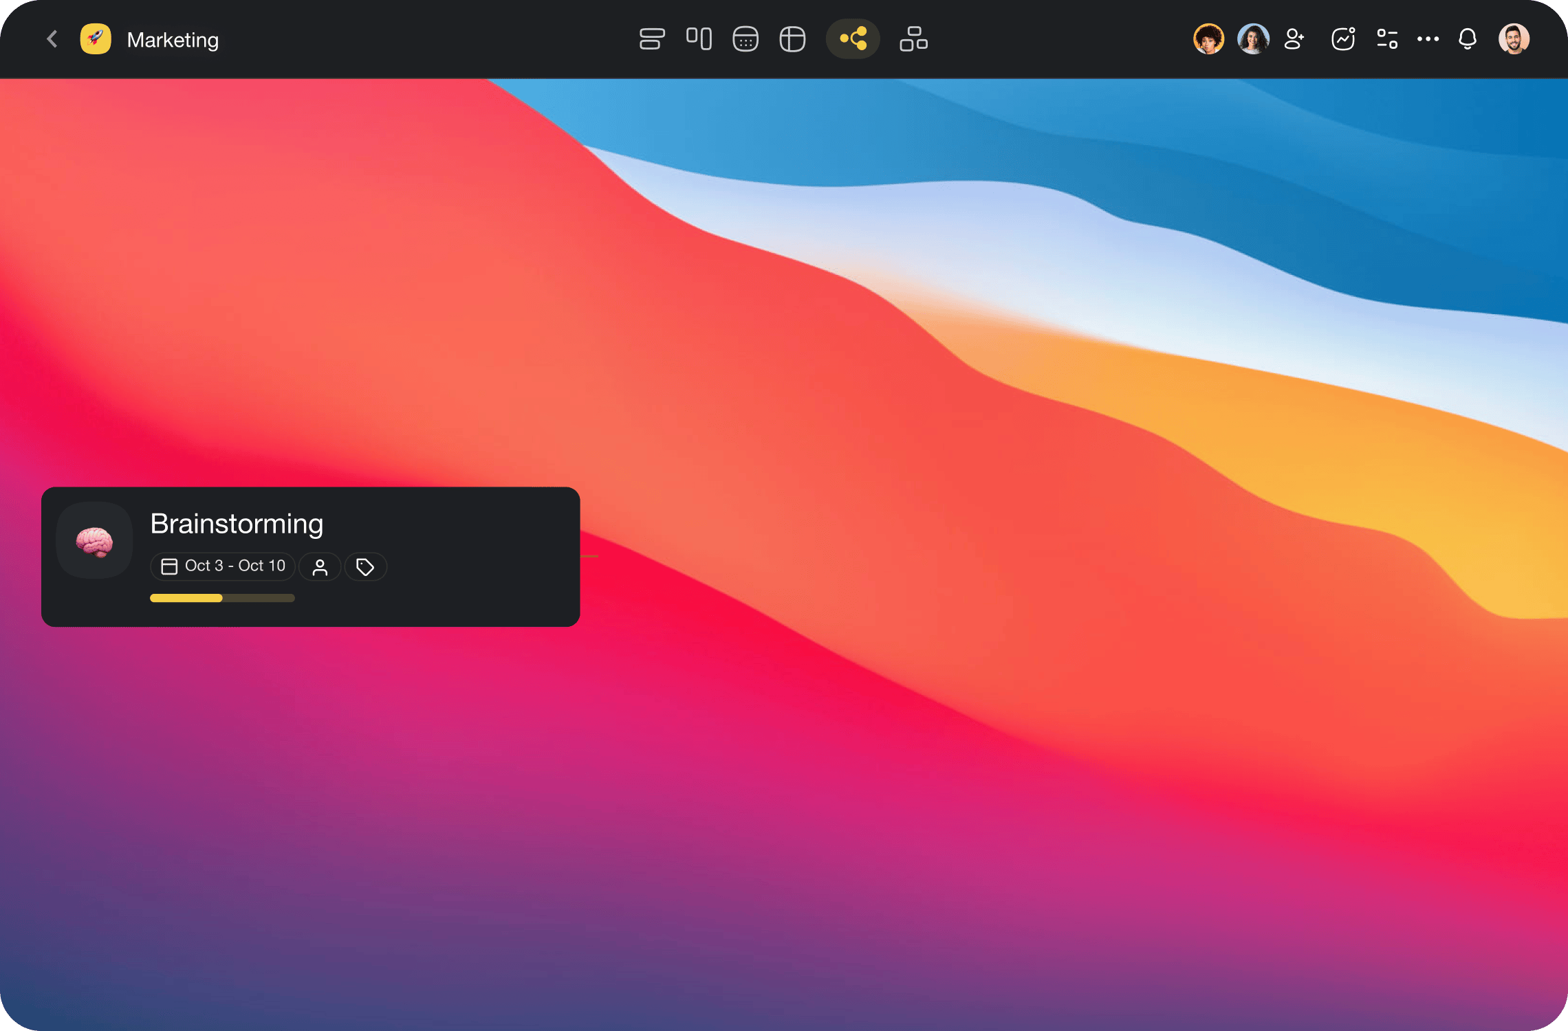Select the mind map view icon

pyautogui.click(x=853, y=39)
